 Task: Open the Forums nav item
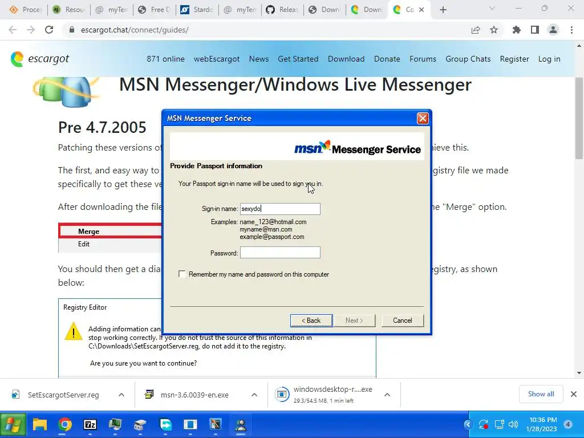[423, 59]
